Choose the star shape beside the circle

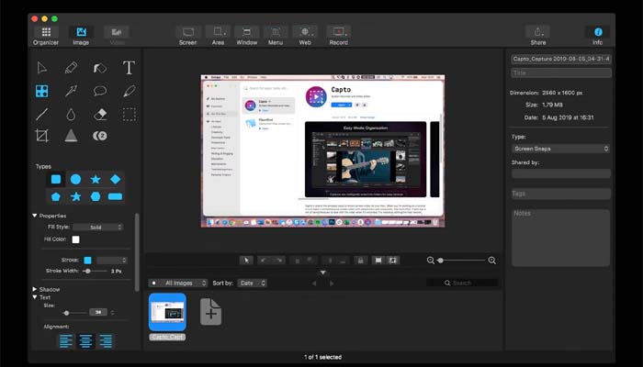96,179
